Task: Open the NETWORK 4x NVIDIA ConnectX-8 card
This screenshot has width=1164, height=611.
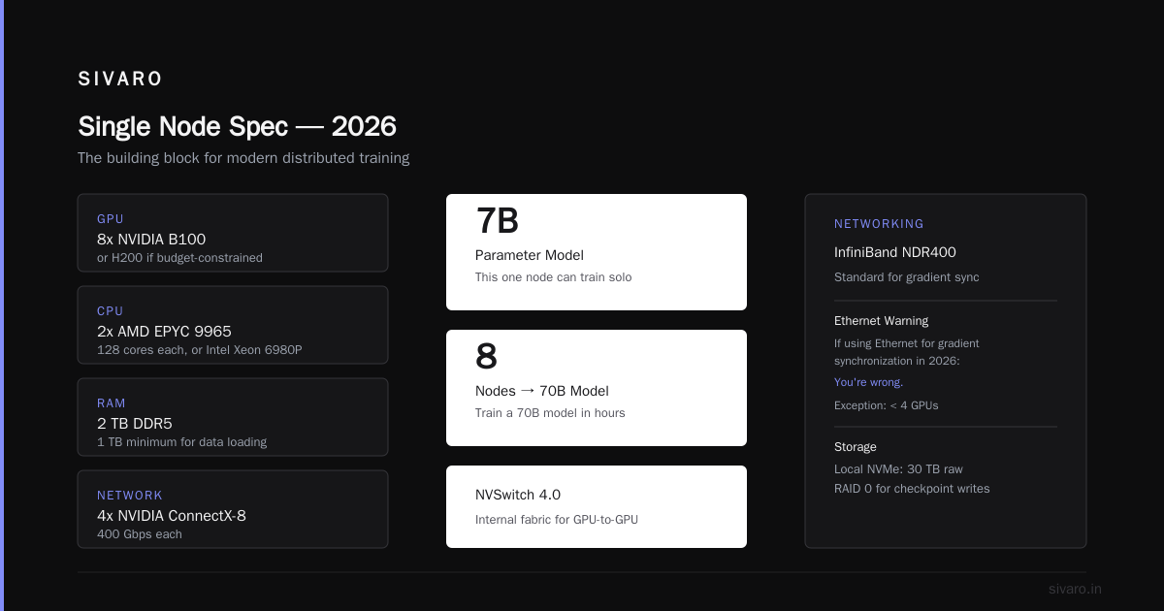Action: (x=233, y=509)
